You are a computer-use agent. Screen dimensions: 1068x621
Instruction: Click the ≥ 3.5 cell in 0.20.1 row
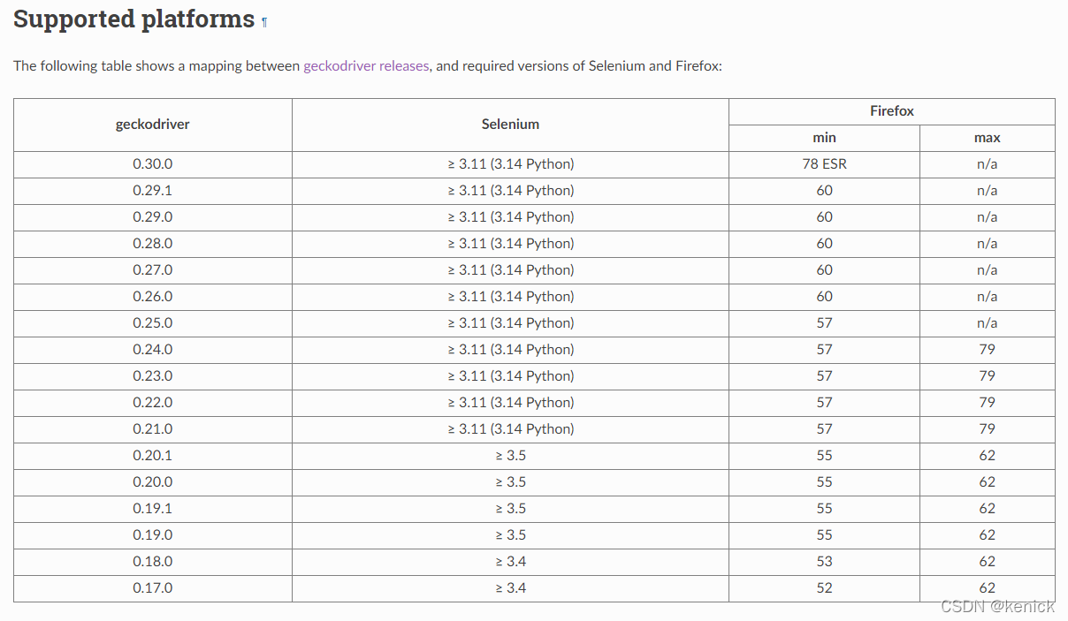pyautogui.click(x=510, y=456)
